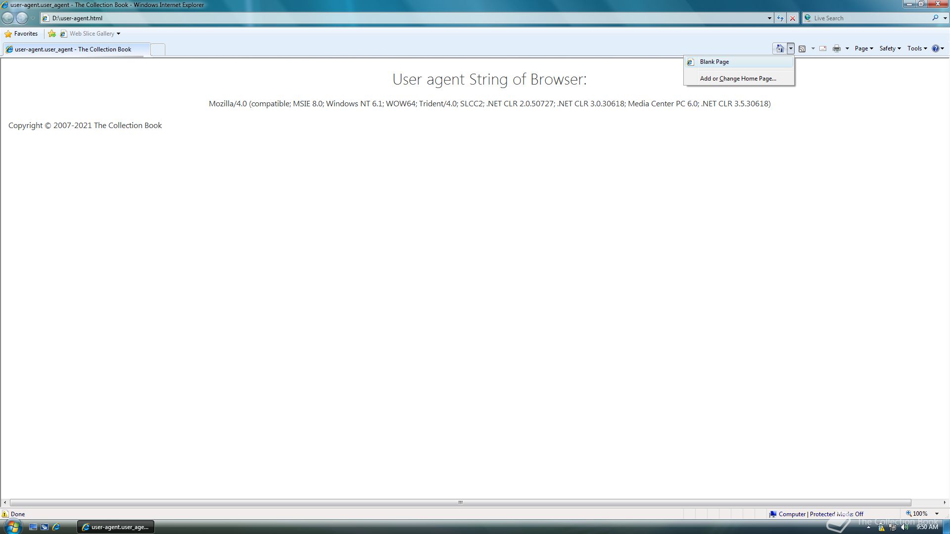Click the Computer Protected Mode Off status
Image resolution: width=950 pixels, height=534 pixels.
(x=816, y=514)
